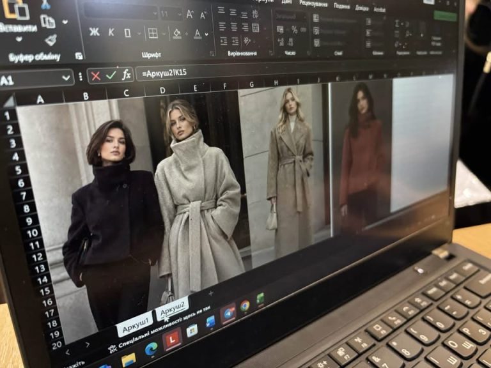Screen dimensions: 491x368
Task: Open the font size 11 dropdown
Action: pyautogui.click(x=180, y=14)
